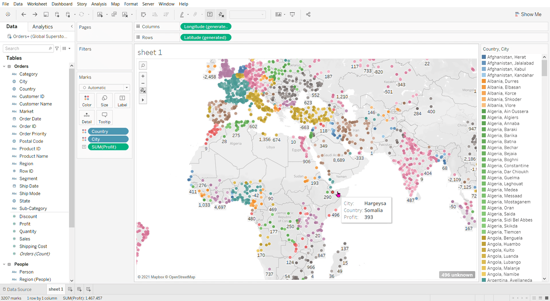The image size is (550, 301).
Task: Open clear sheet dropdown arrow
Action: pyautogui.click(x=132, y=15)
